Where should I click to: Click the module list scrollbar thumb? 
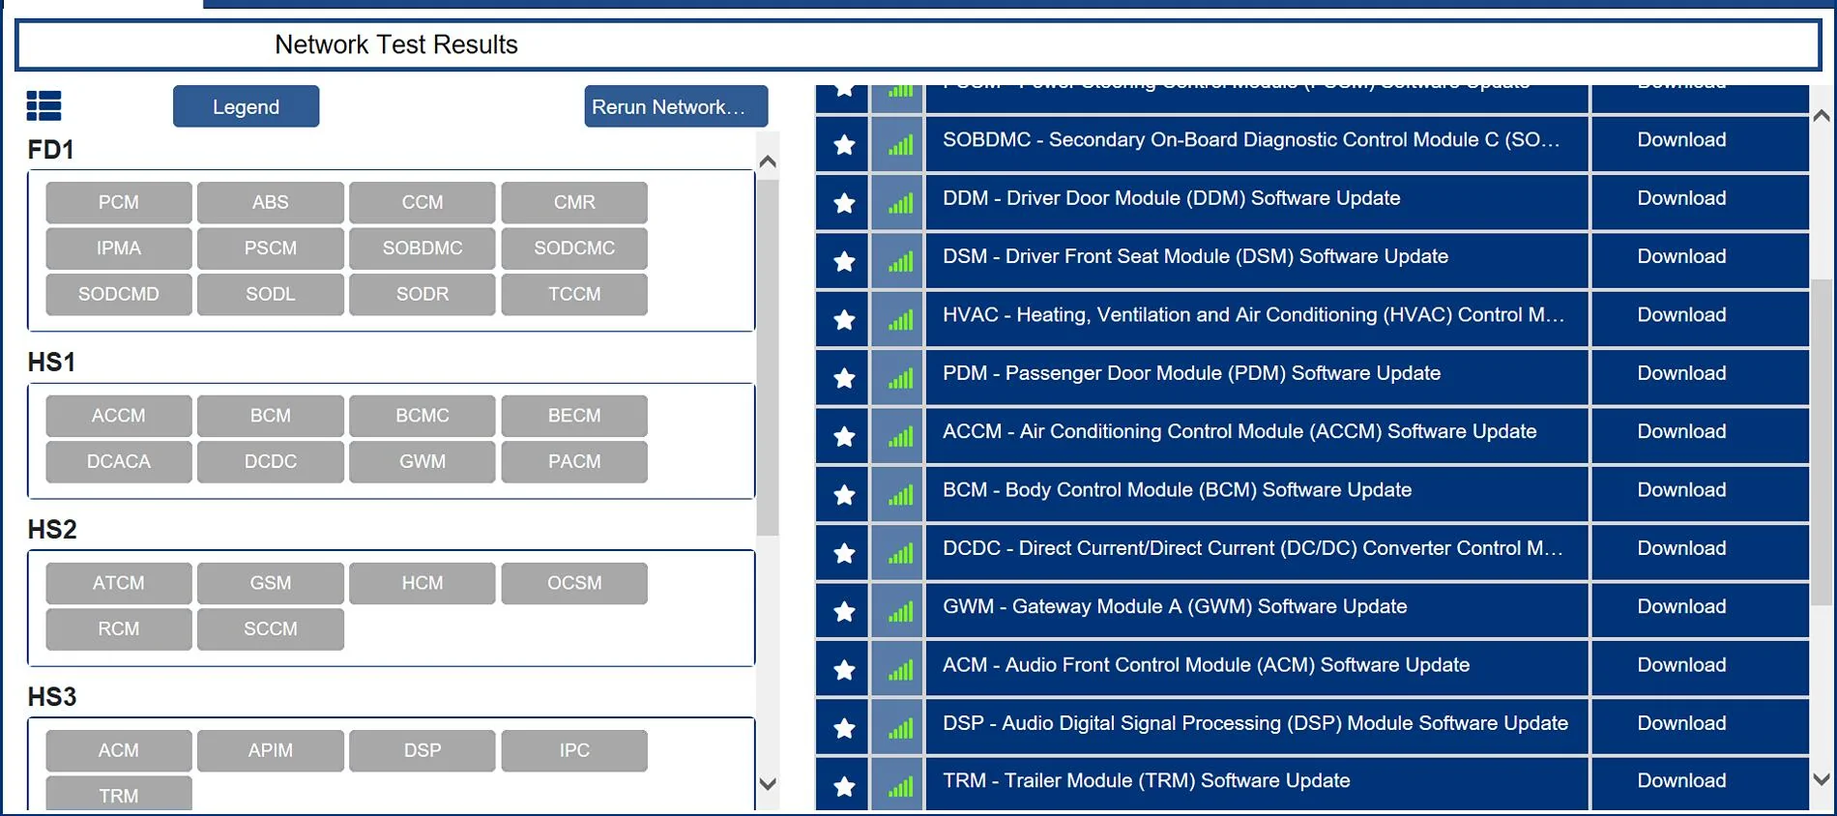pos(768,356)
